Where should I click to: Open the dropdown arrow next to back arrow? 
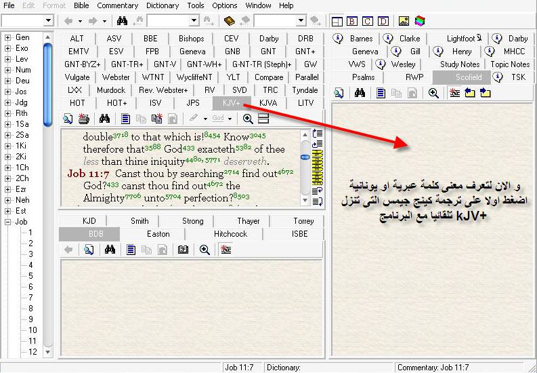80,21
